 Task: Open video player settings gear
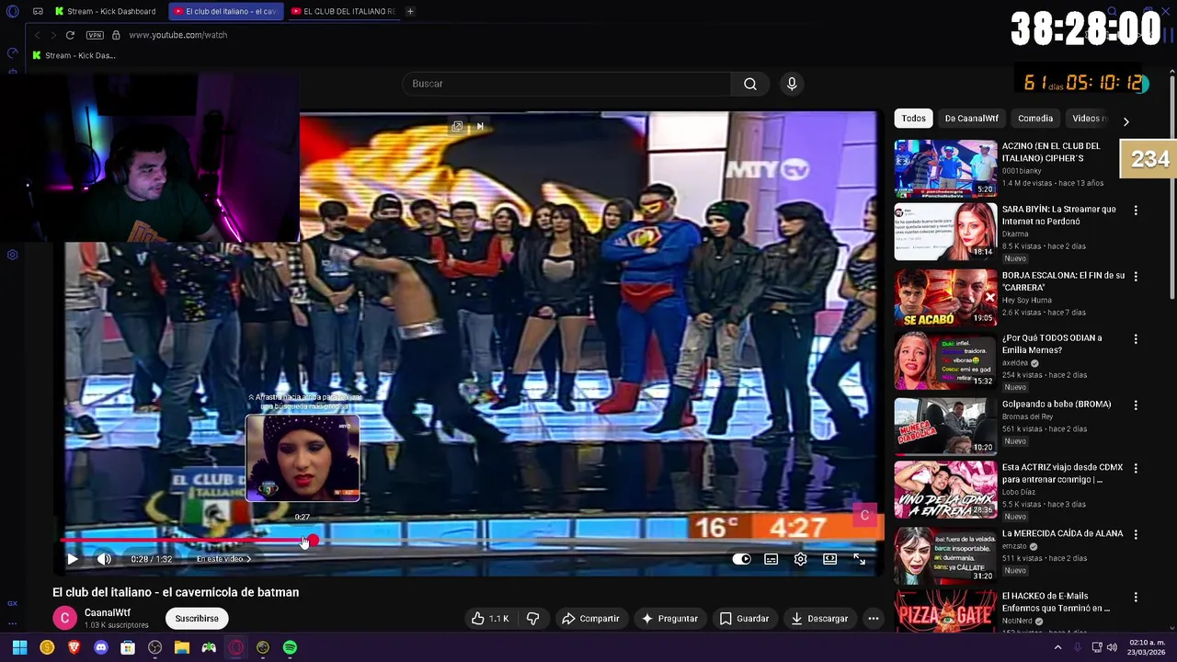tap(800, 559)
